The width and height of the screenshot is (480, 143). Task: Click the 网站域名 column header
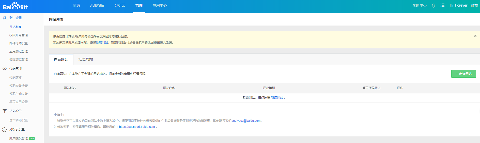pos(70,88)
